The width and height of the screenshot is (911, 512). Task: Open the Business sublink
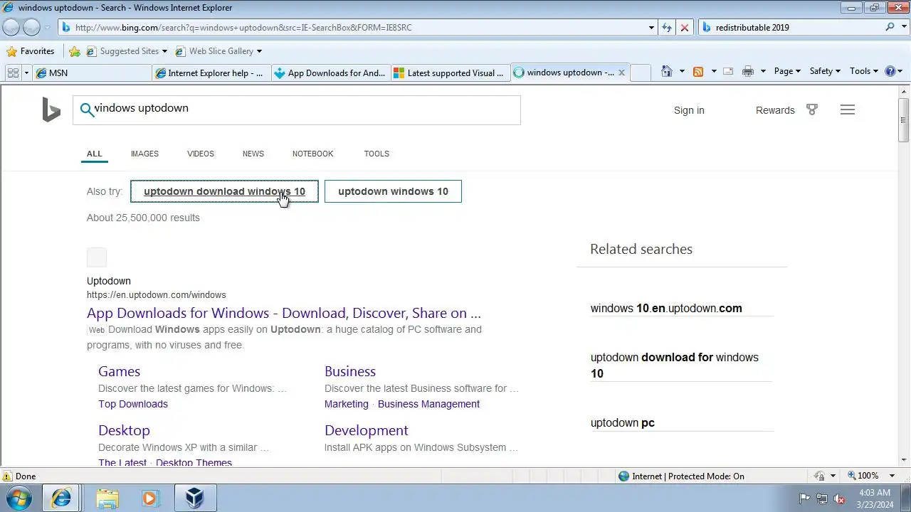(x=350, y=371)
